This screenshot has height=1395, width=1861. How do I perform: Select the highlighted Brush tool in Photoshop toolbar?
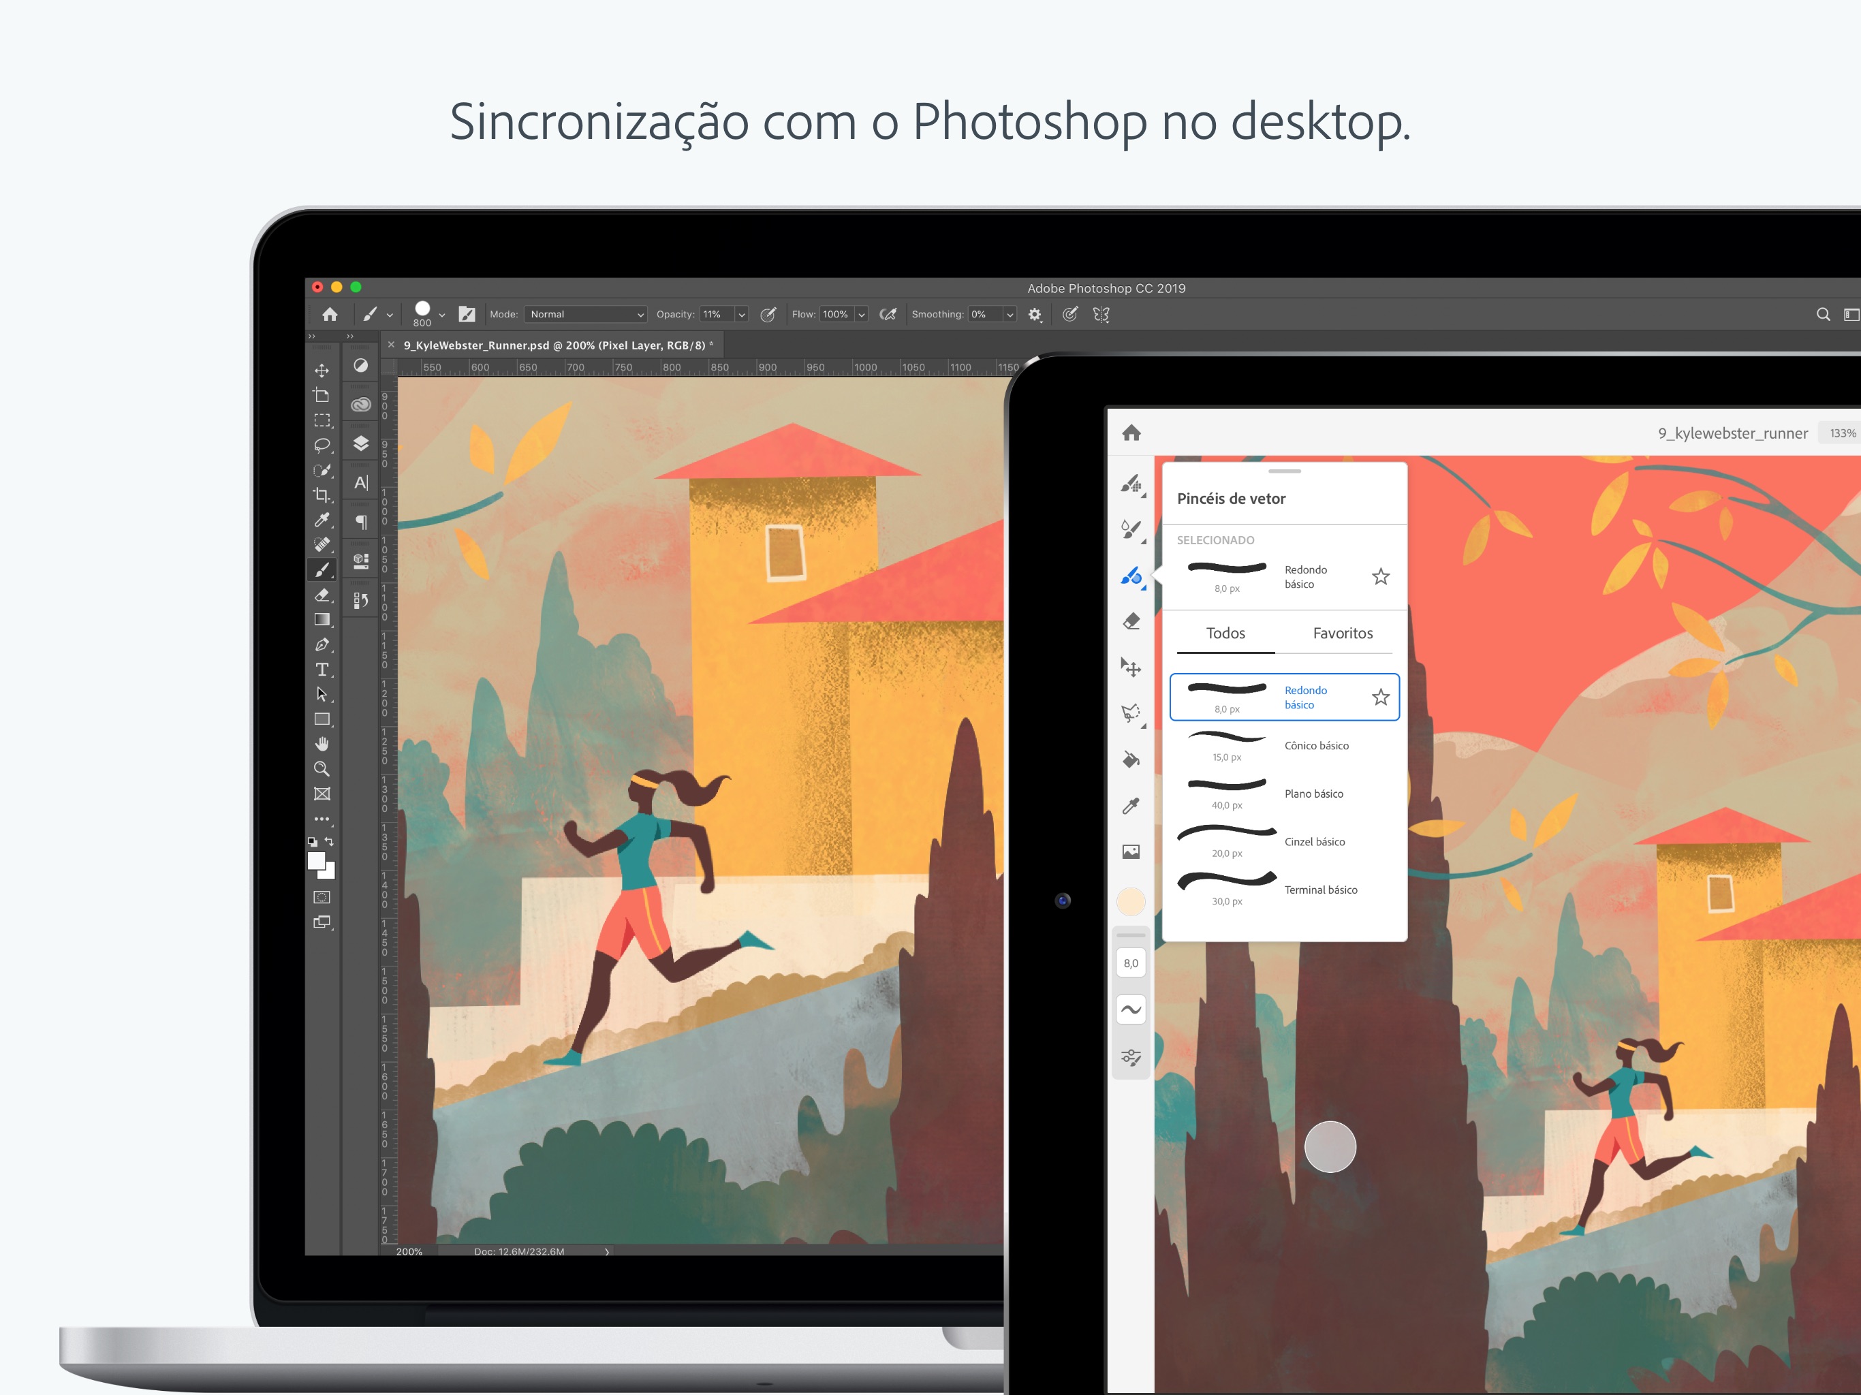pos(322,569)
